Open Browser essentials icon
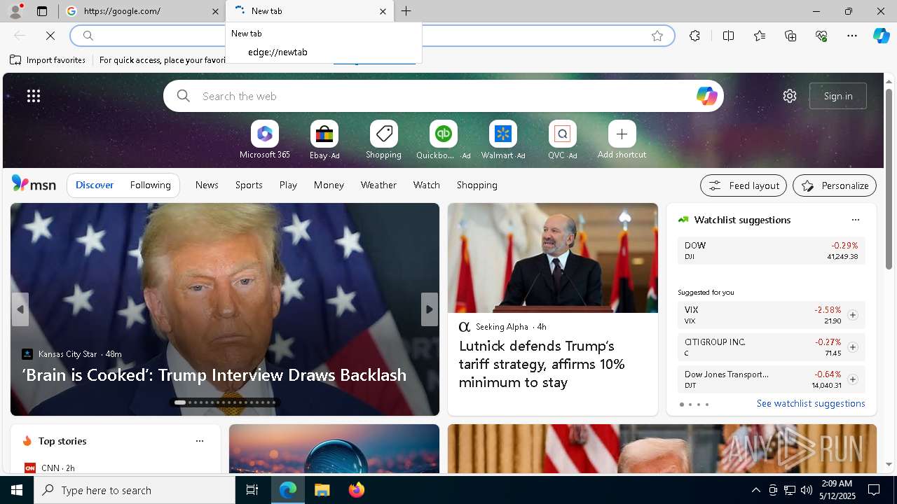 (821, 36)
